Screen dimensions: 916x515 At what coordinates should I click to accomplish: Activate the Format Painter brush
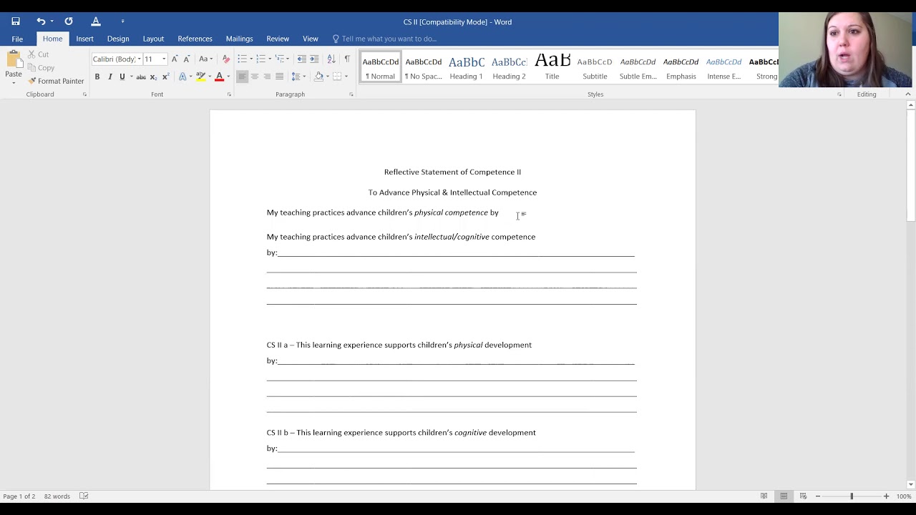57,81
